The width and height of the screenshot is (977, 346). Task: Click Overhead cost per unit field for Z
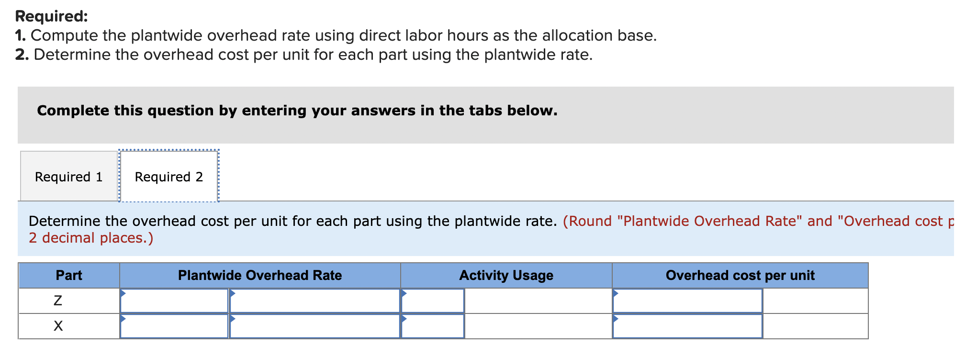pos(687,301)
